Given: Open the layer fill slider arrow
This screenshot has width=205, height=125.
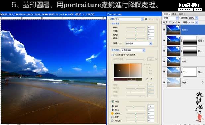Looking at the screenshot, I should (x=196, y=22).
